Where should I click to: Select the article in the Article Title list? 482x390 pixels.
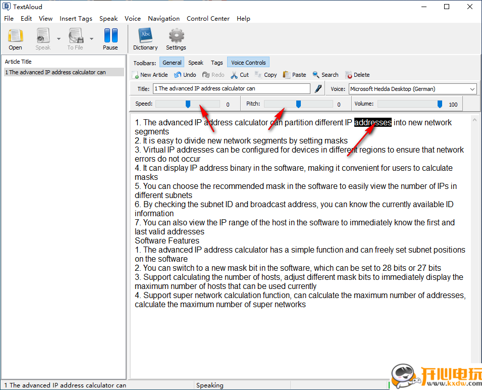tap(64, 72)
